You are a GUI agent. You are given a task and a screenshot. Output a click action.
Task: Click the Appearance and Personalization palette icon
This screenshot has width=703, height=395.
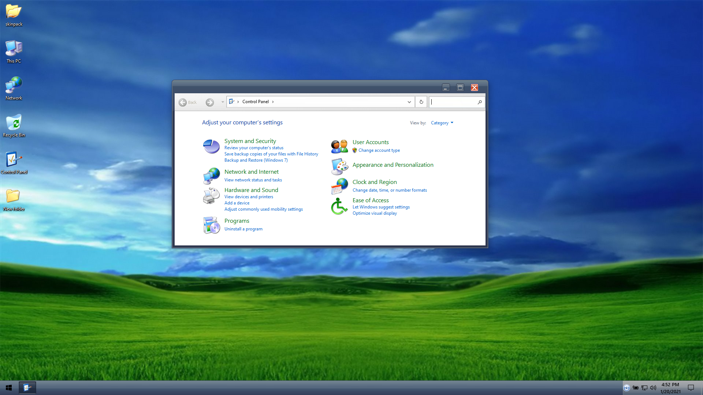click(x=339, y=167)
